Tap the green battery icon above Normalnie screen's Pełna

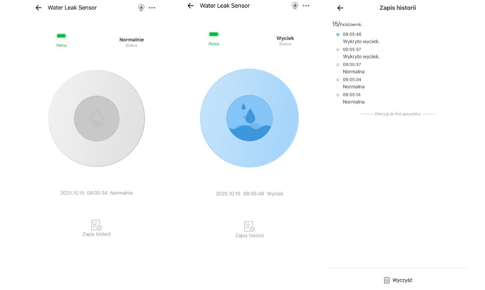[61, 36]
